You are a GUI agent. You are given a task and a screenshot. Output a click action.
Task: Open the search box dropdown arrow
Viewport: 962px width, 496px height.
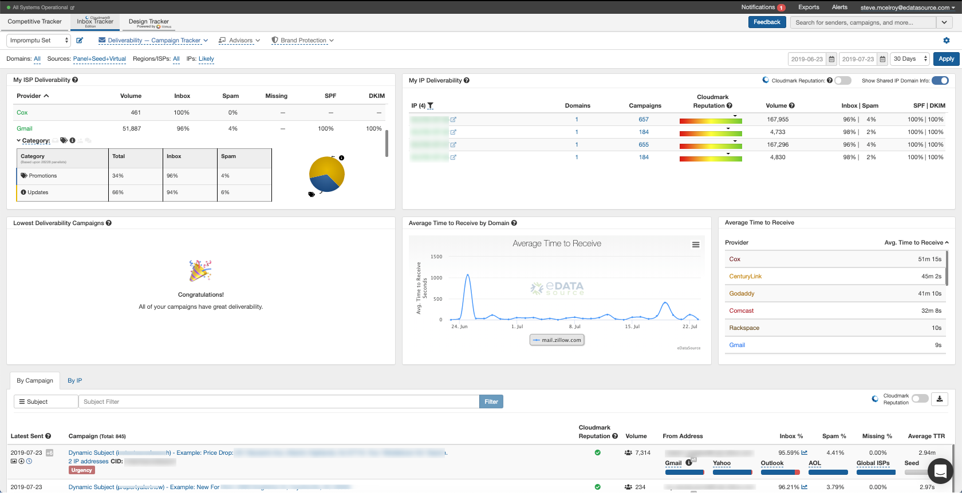[945, 22]
